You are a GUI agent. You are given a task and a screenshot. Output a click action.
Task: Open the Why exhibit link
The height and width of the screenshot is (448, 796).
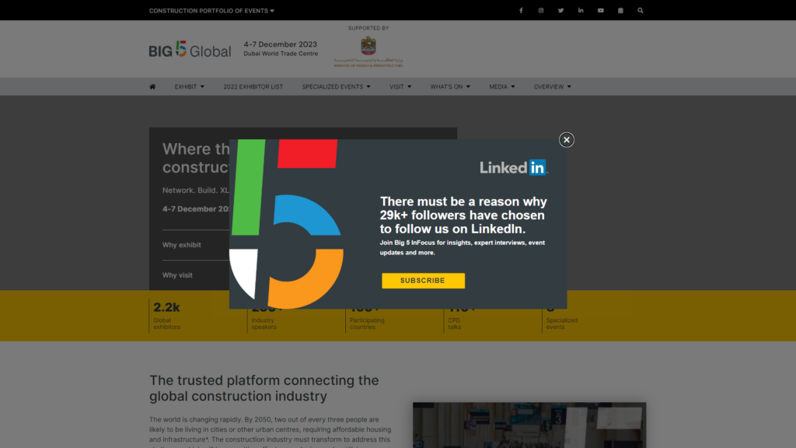tap(181, 245)
